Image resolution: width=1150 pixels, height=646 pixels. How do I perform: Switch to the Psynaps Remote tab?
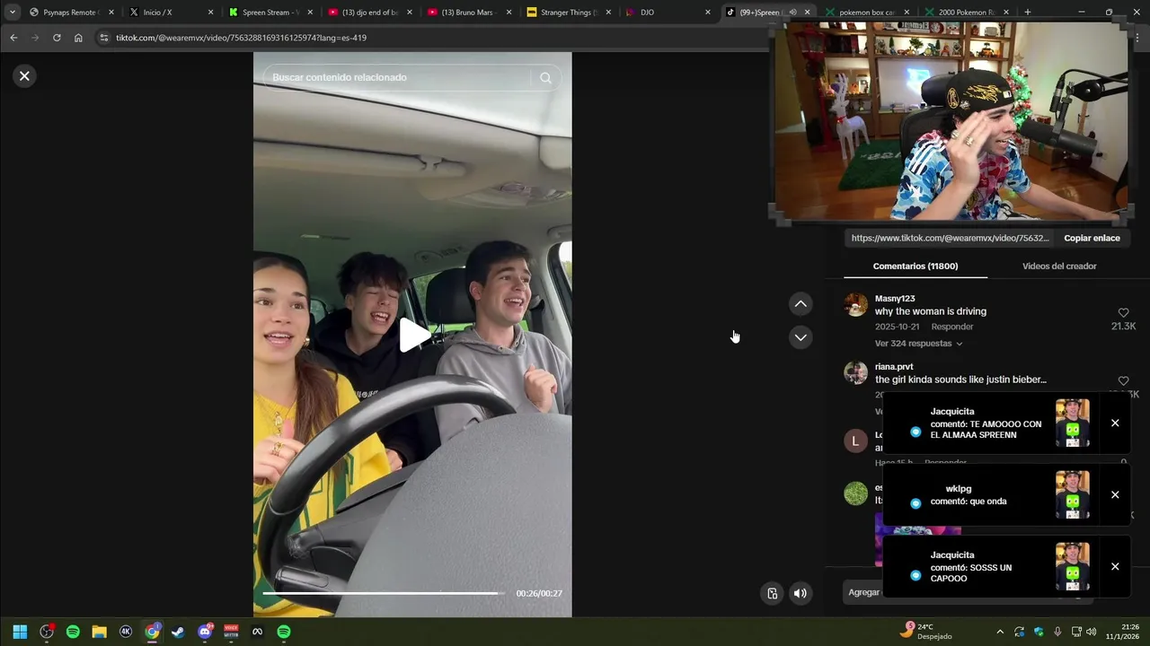click(x=70, y=13)
